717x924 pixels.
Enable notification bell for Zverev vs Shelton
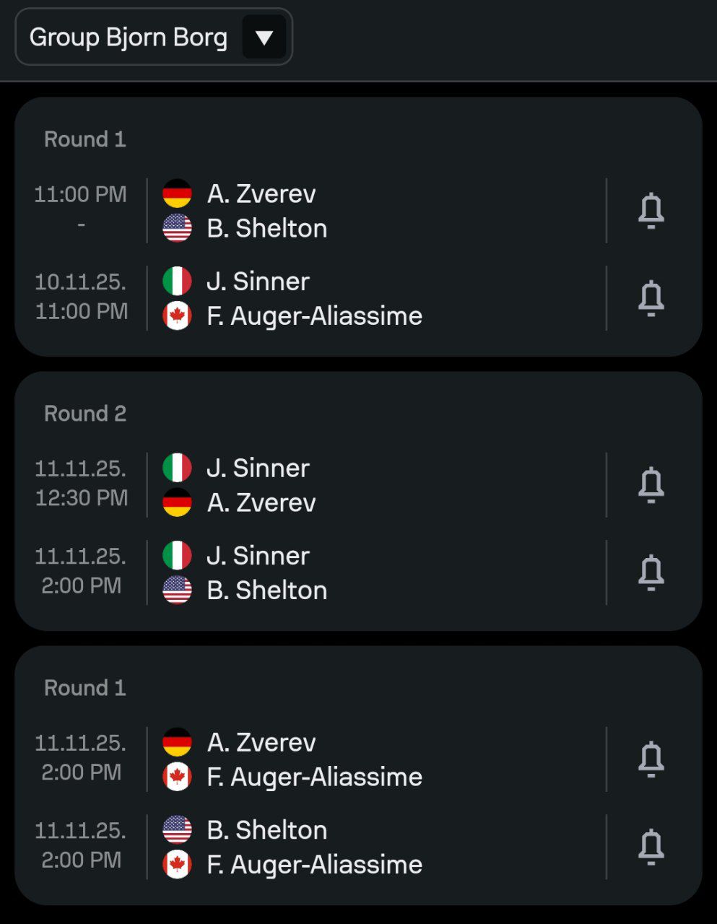[x=651, y=211]
